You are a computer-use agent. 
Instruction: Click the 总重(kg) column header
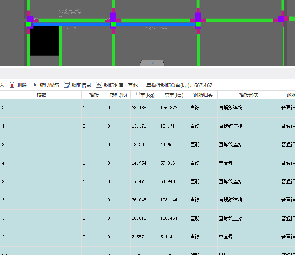tap(174, 95)
